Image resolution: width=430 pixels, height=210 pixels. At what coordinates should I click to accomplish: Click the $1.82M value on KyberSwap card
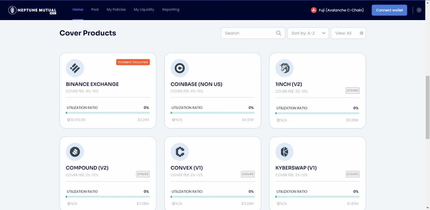click(x=353, y=204)
